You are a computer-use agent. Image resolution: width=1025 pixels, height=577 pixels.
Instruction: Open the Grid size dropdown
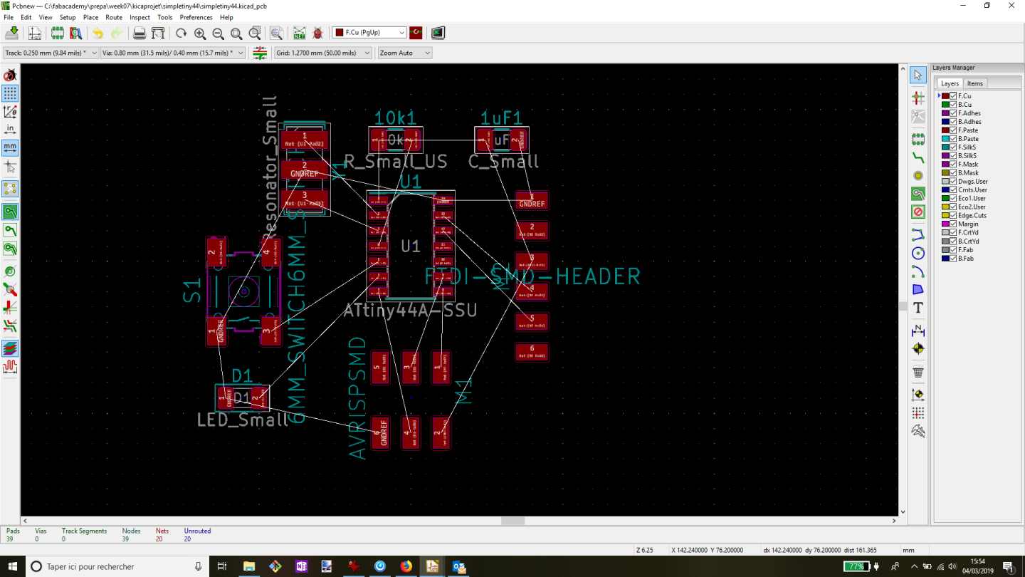323,53
